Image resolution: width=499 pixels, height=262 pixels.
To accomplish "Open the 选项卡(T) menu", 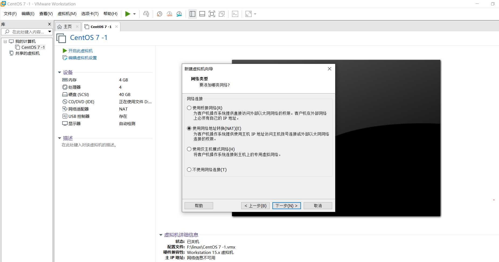I will 90,14.
